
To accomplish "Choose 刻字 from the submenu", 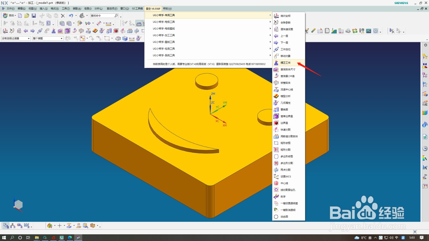I will pos(289,197).
